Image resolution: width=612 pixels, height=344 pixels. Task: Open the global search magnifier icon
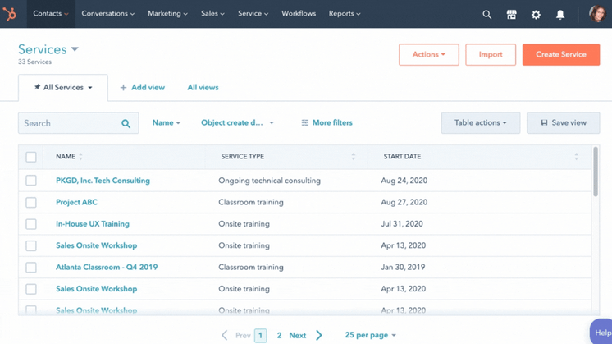(x=486, y=15)
